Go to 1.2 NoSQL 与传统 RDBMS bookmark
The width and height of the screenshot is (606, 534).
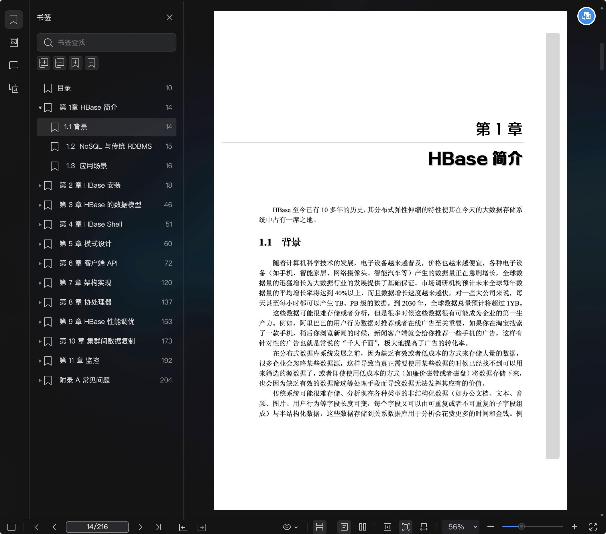coord(107,146)
